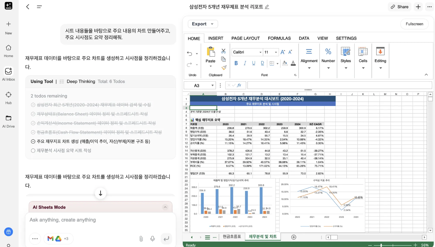Switch to the FORMULAS ribbon tab
The width and height of the screenshot is (435, 247).
tap(279, 38)
